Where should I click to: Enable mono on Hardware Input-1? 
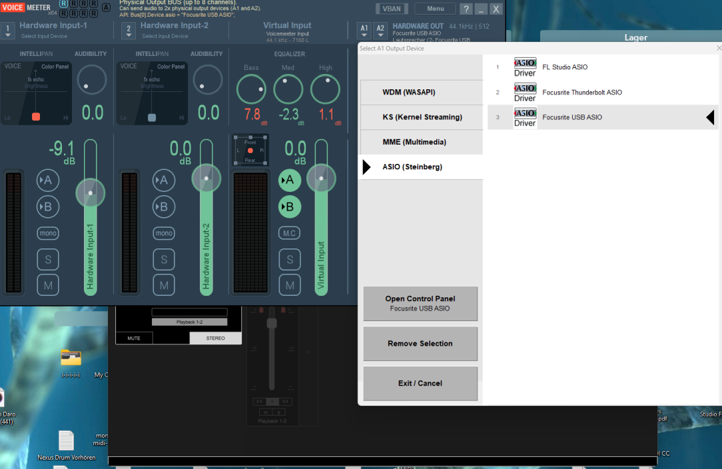[48, 233]
